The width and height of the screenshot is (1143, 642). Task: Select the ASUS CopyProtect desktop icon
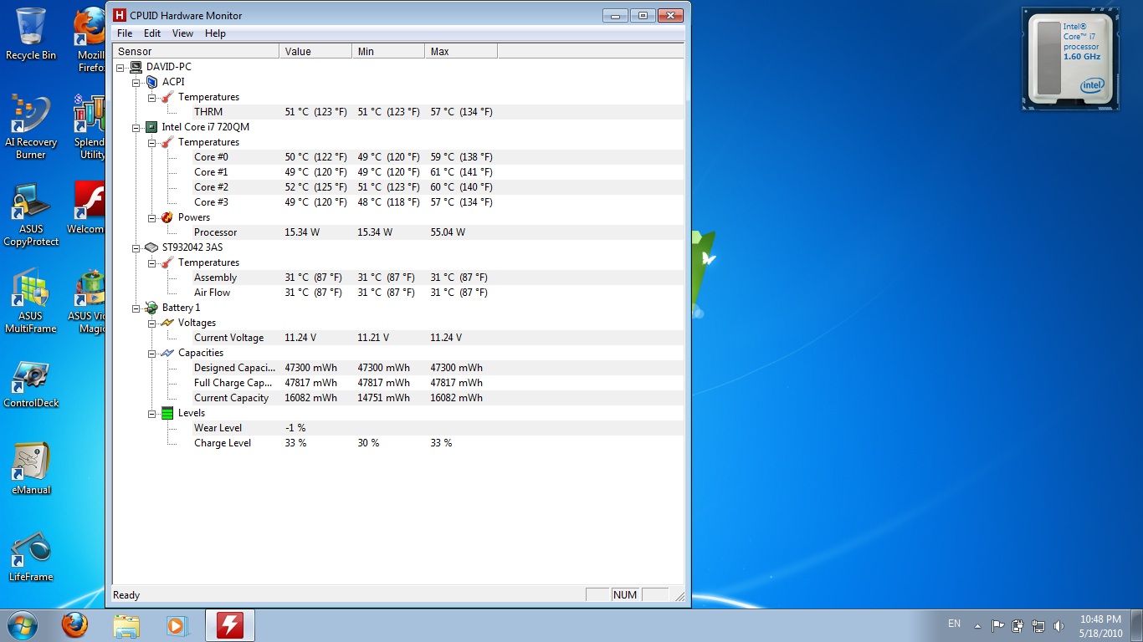(x=31, y=214)
